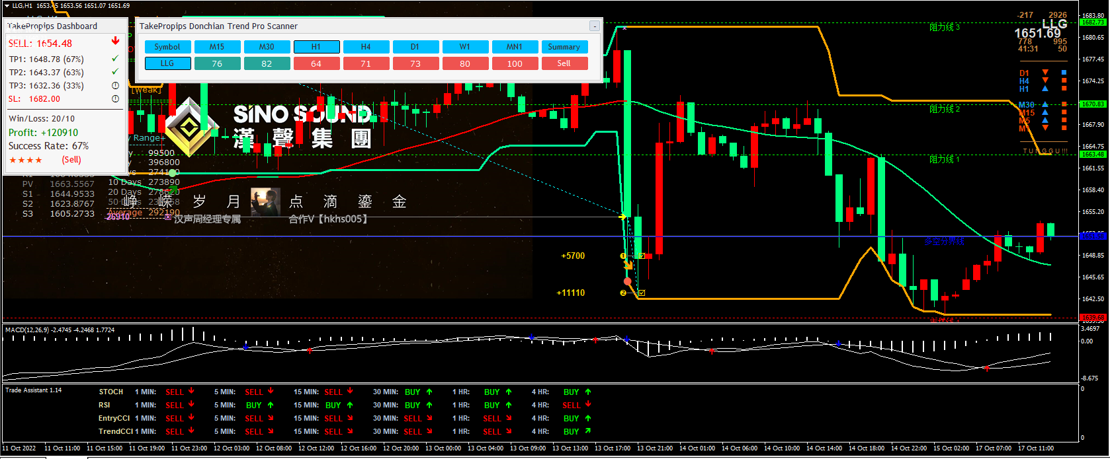Click the M30 blue up-triangle trend indicator
This screenshot has height=459, width=1110.
1045,104
